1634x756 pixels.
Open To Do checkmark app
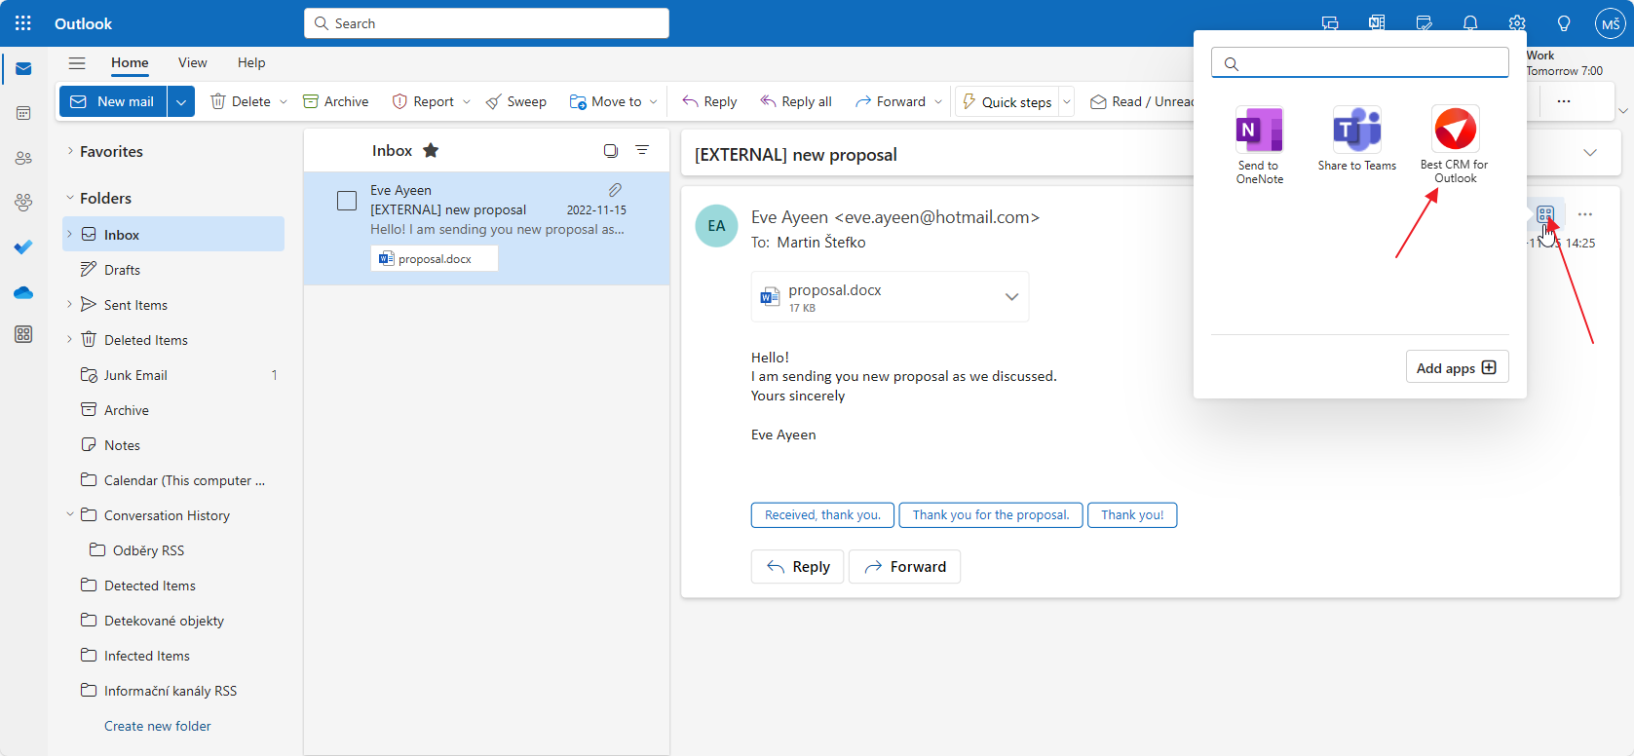click(23, 247)
